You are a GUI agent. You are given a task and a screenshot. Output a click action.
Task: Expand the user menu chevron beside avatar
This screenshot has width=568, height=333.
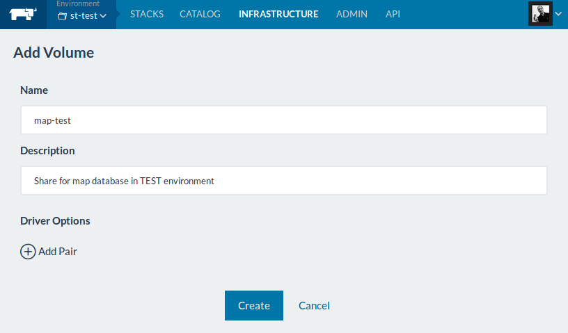558,14
